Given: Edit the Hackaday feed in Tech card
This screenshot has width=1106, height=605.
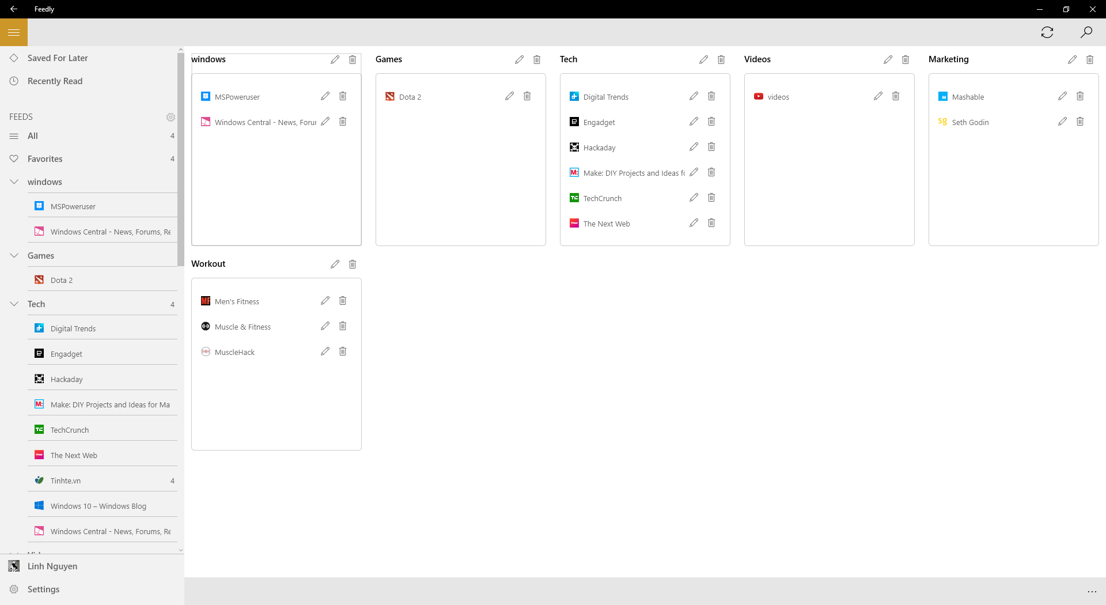Looking at the screenshot, I should pyautogui.click(x=694, y=147).
